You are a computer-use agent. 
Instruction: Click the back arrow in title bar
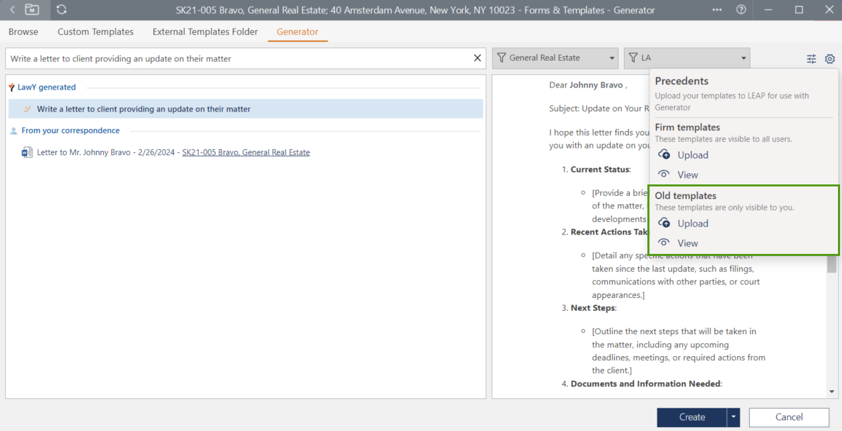(12, 10)
